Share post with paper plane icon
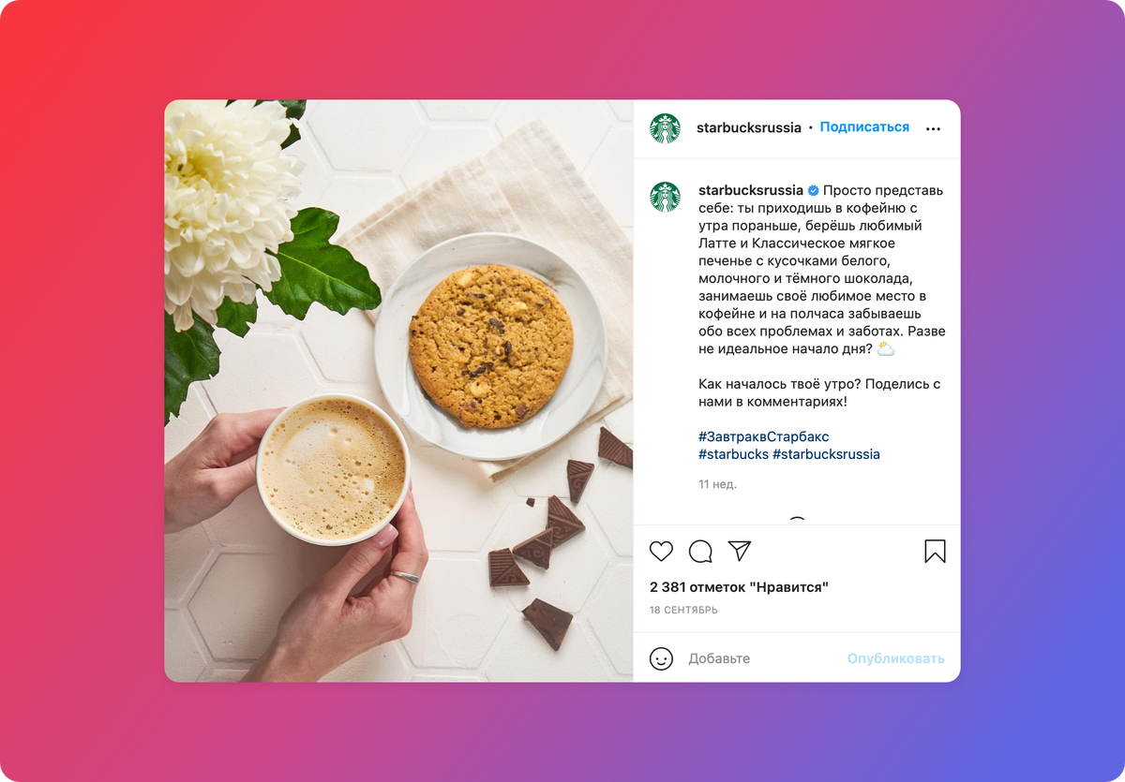The height and width of the screenshot is (782, 1125). tap(740, 551)
